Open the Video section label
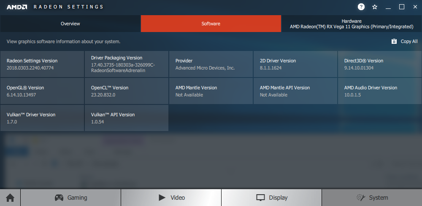Screen dimensions: 422x206 178,198
